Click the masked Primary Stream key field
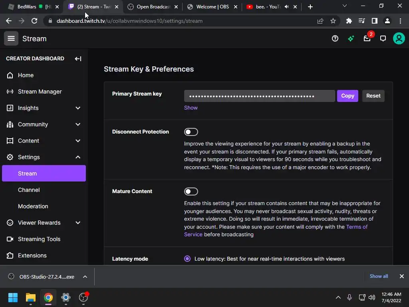 point(260,96)
